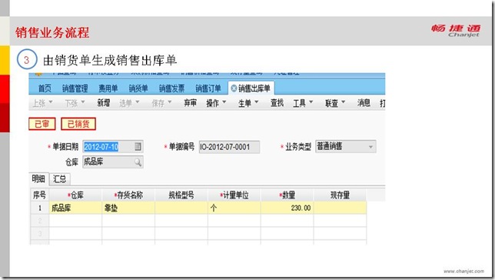Click the www.chanjet.com link
Image resolution: width=495 pixels, height=280 pixels.
pyautogui.click(x=463, y=271)
